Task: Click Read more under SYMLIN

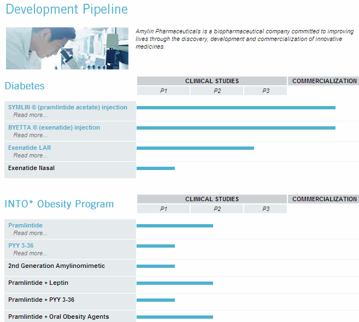Action: (x=30, y=115)
